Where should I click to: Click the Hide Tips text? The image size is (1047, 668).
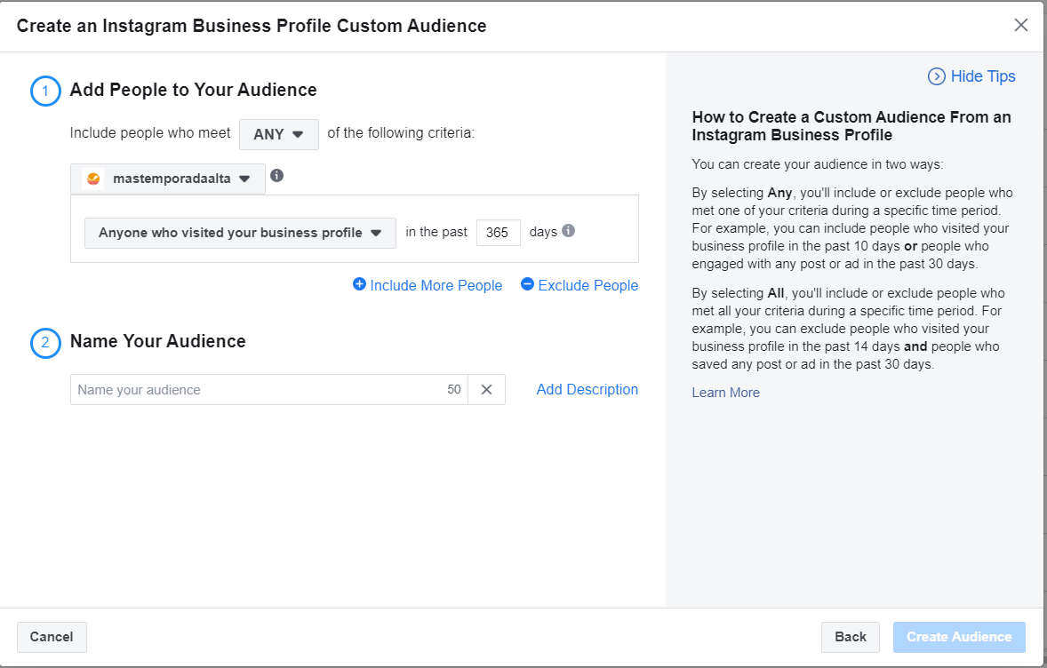click(x=983, y=76)
